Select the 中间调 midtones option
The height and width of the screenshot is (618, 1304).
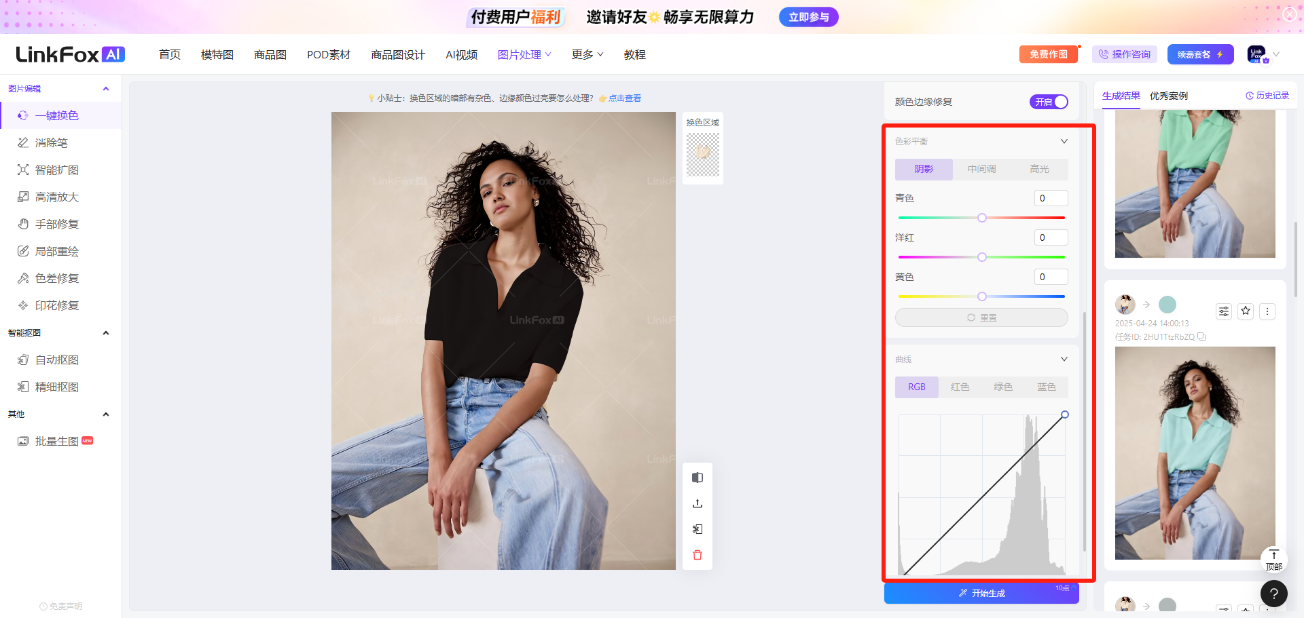[981, 169]
